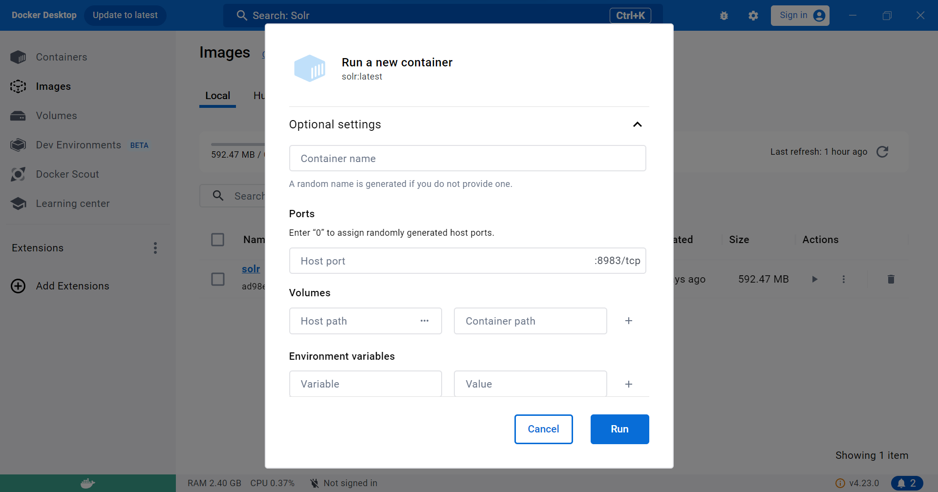Collapse the Optional settings section
This screenshot has height=492, width=938.
point(637,124)
